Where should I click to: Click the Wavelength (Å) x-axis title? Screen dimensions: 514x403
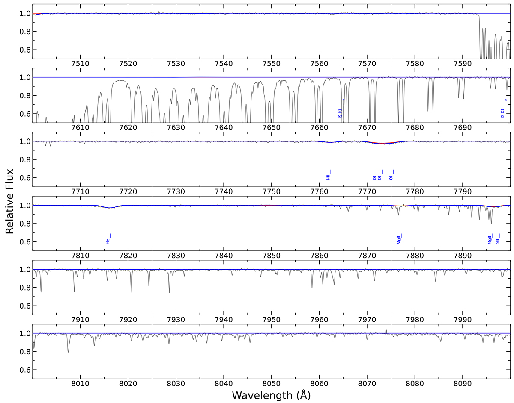tap(271, 395)
